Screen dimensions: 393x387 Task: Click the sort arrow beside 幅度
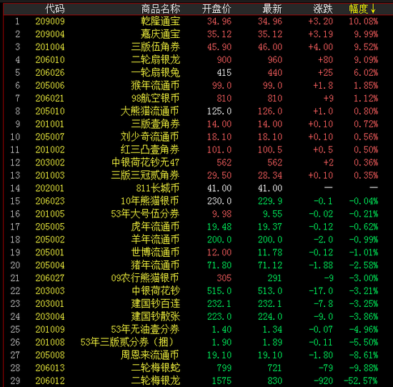pos(373,9)
